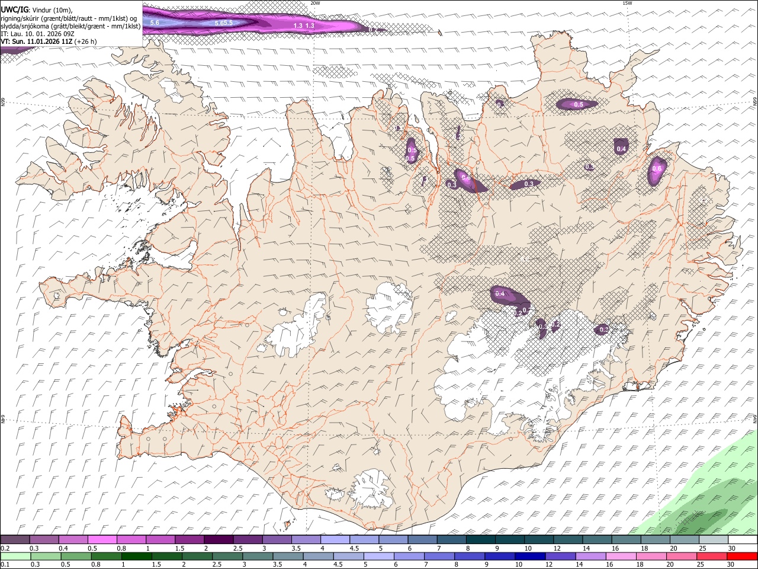Click the medium green 0.5 legend swatch
This screenshot has width=758, height=569.
tap(76, 556)
